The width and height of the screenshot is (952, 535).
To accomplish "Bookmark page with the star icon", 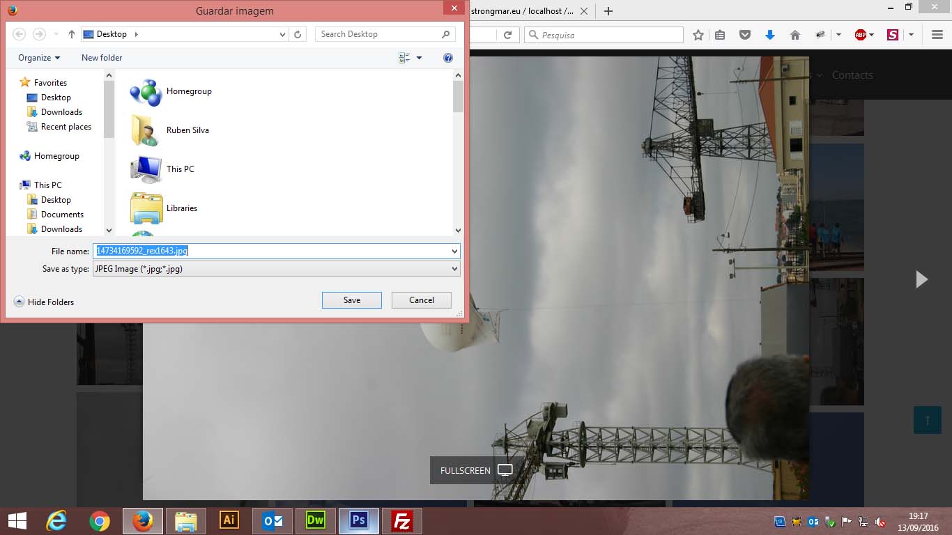I will click(x=698, y=35).
